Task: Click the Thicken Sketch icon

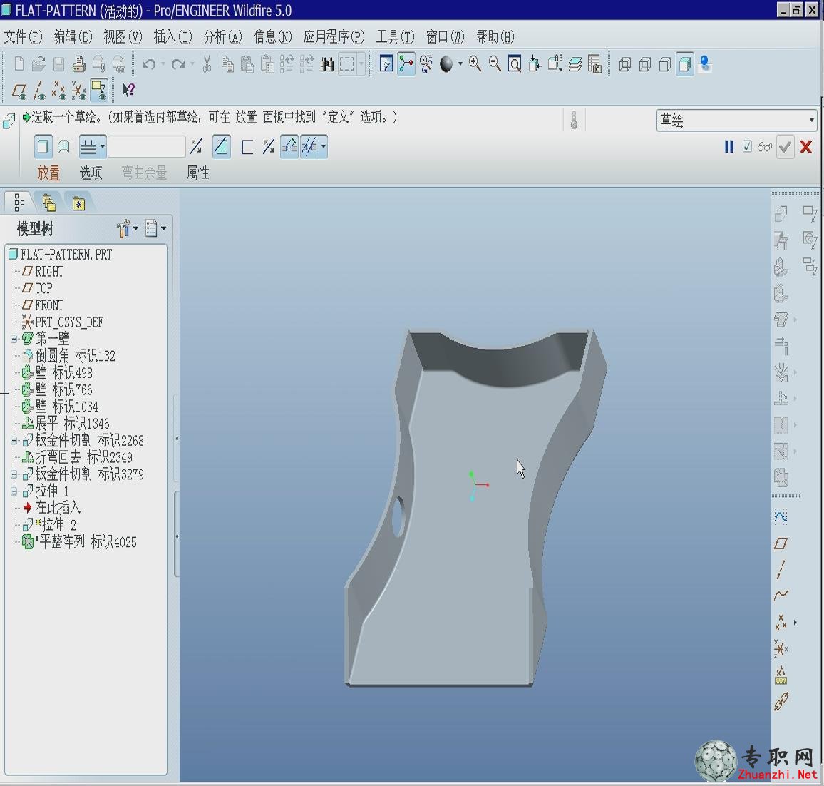Action: 247,147
